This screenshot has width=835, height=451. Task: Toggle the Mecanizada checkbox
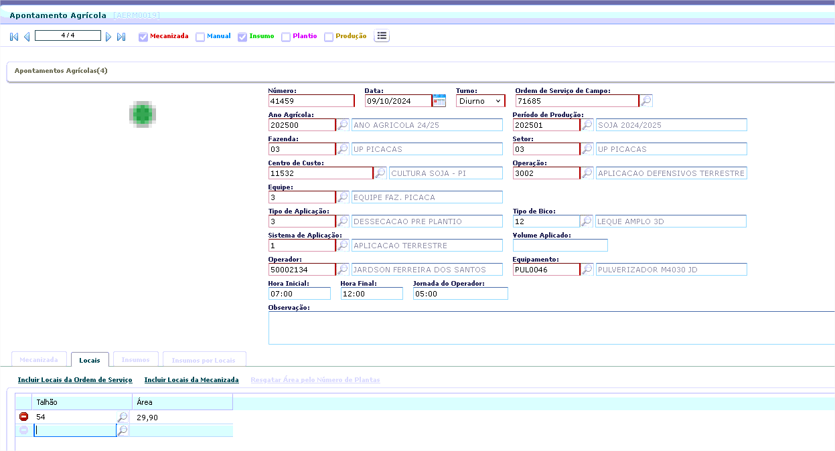click(143, 37)
